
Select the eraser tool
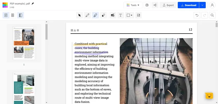pyautogui.click(x=103, y=15)
